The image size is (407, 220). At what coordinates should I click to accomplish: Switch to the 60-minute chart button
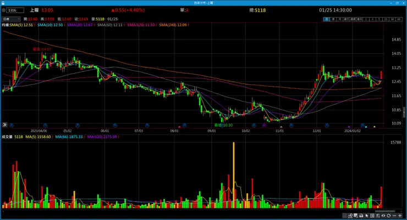pos(399,19)
